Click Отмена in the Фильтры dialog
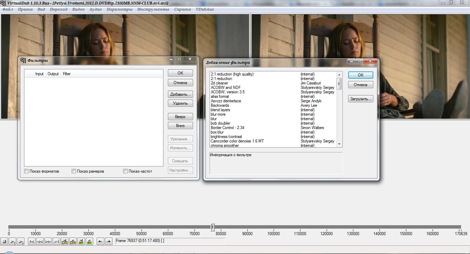 pyautogui.click(x=180, y=83)
